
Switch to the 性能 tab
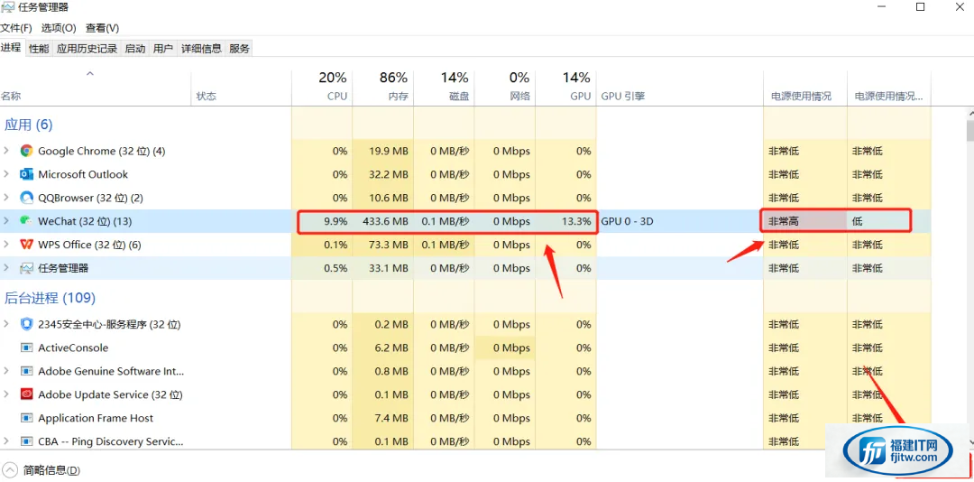39,49
